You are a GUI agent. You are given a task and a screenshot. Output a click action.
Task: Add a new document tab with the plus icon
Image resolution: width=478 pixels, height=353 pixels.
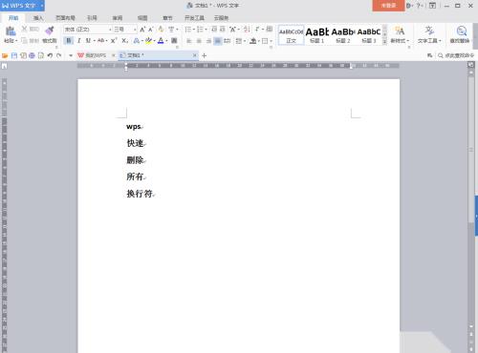(205, 55)
